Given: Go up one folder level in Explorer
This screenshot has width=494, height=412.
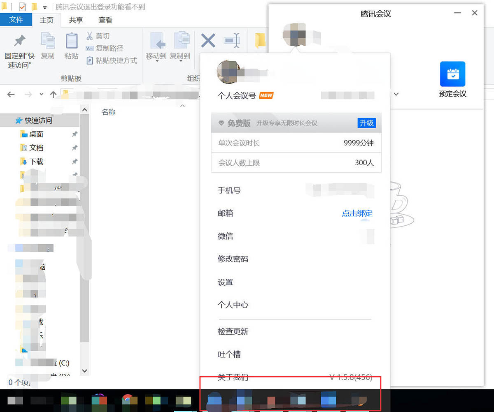Looking at the screenshot, I should [53, 94].
